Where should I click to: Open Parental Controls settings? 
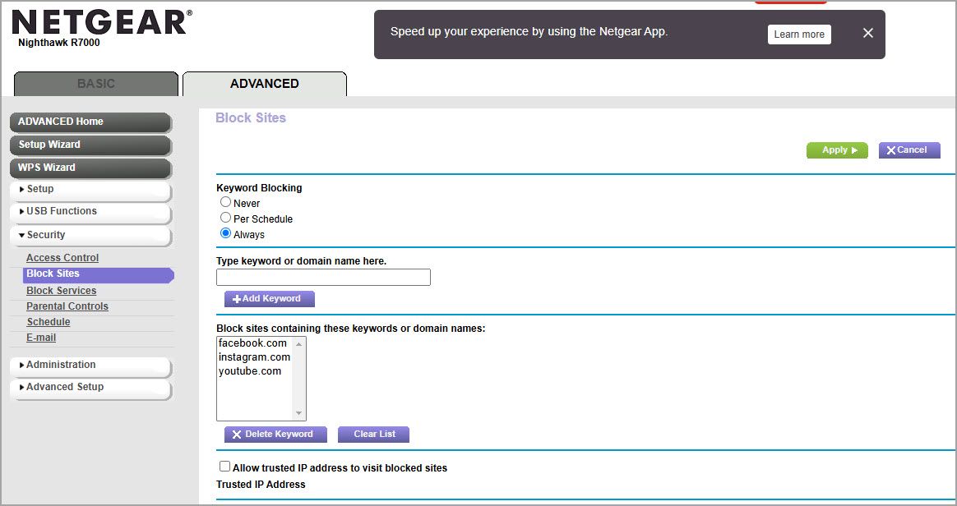67,306
